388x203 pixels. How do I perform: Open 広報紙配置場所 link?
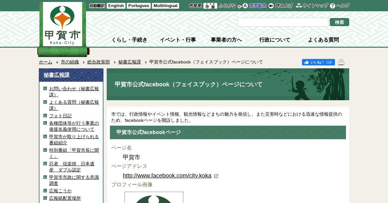point(65,198)
